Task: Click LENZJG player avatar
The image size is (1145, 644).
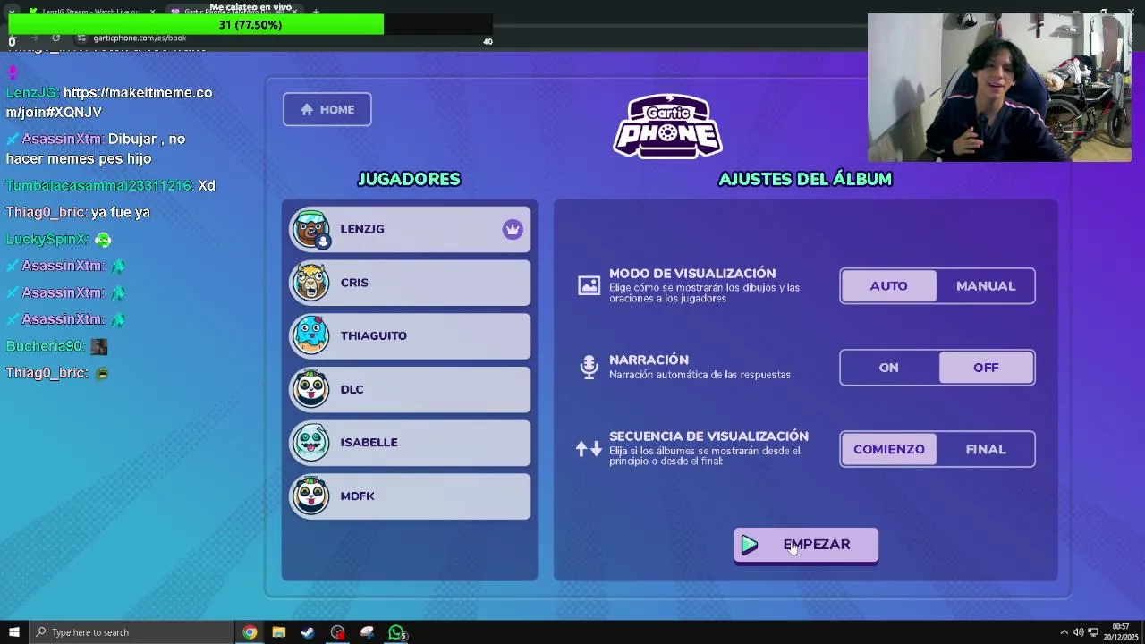Action: tap(311, 229)
